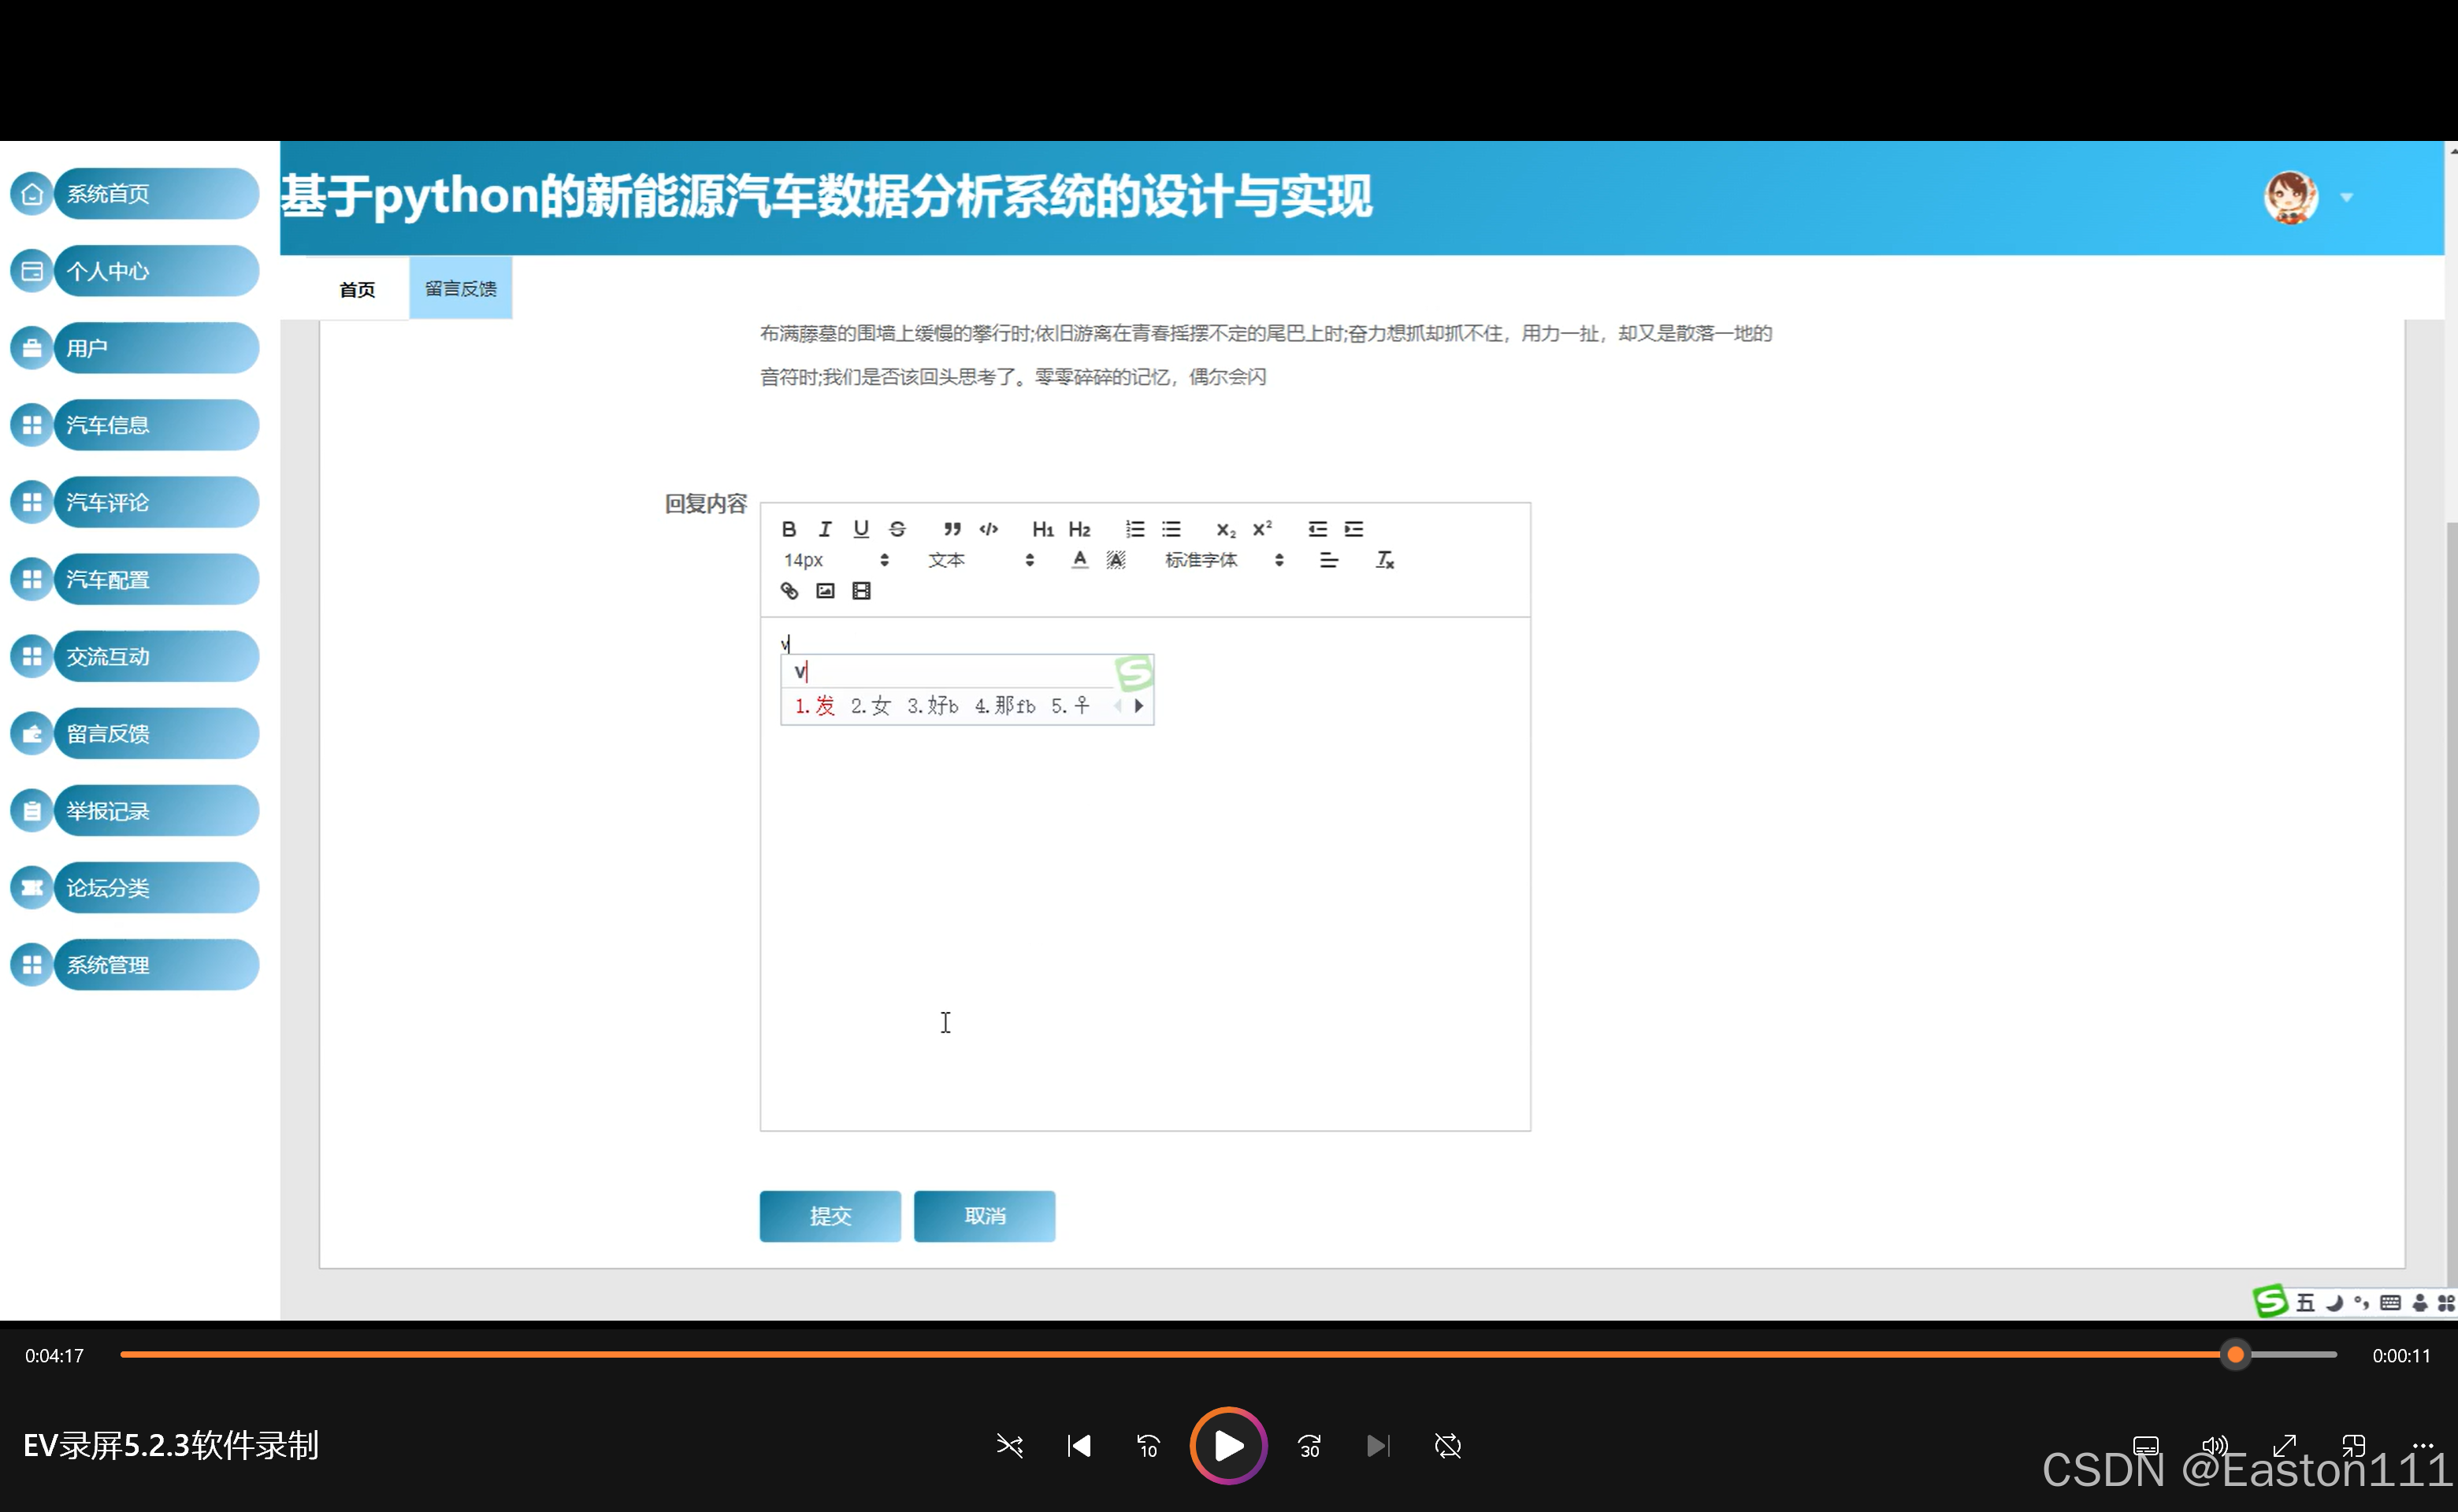
Task: Click the insert video icon
Action: pyautogui.click(x=860, y=591)
